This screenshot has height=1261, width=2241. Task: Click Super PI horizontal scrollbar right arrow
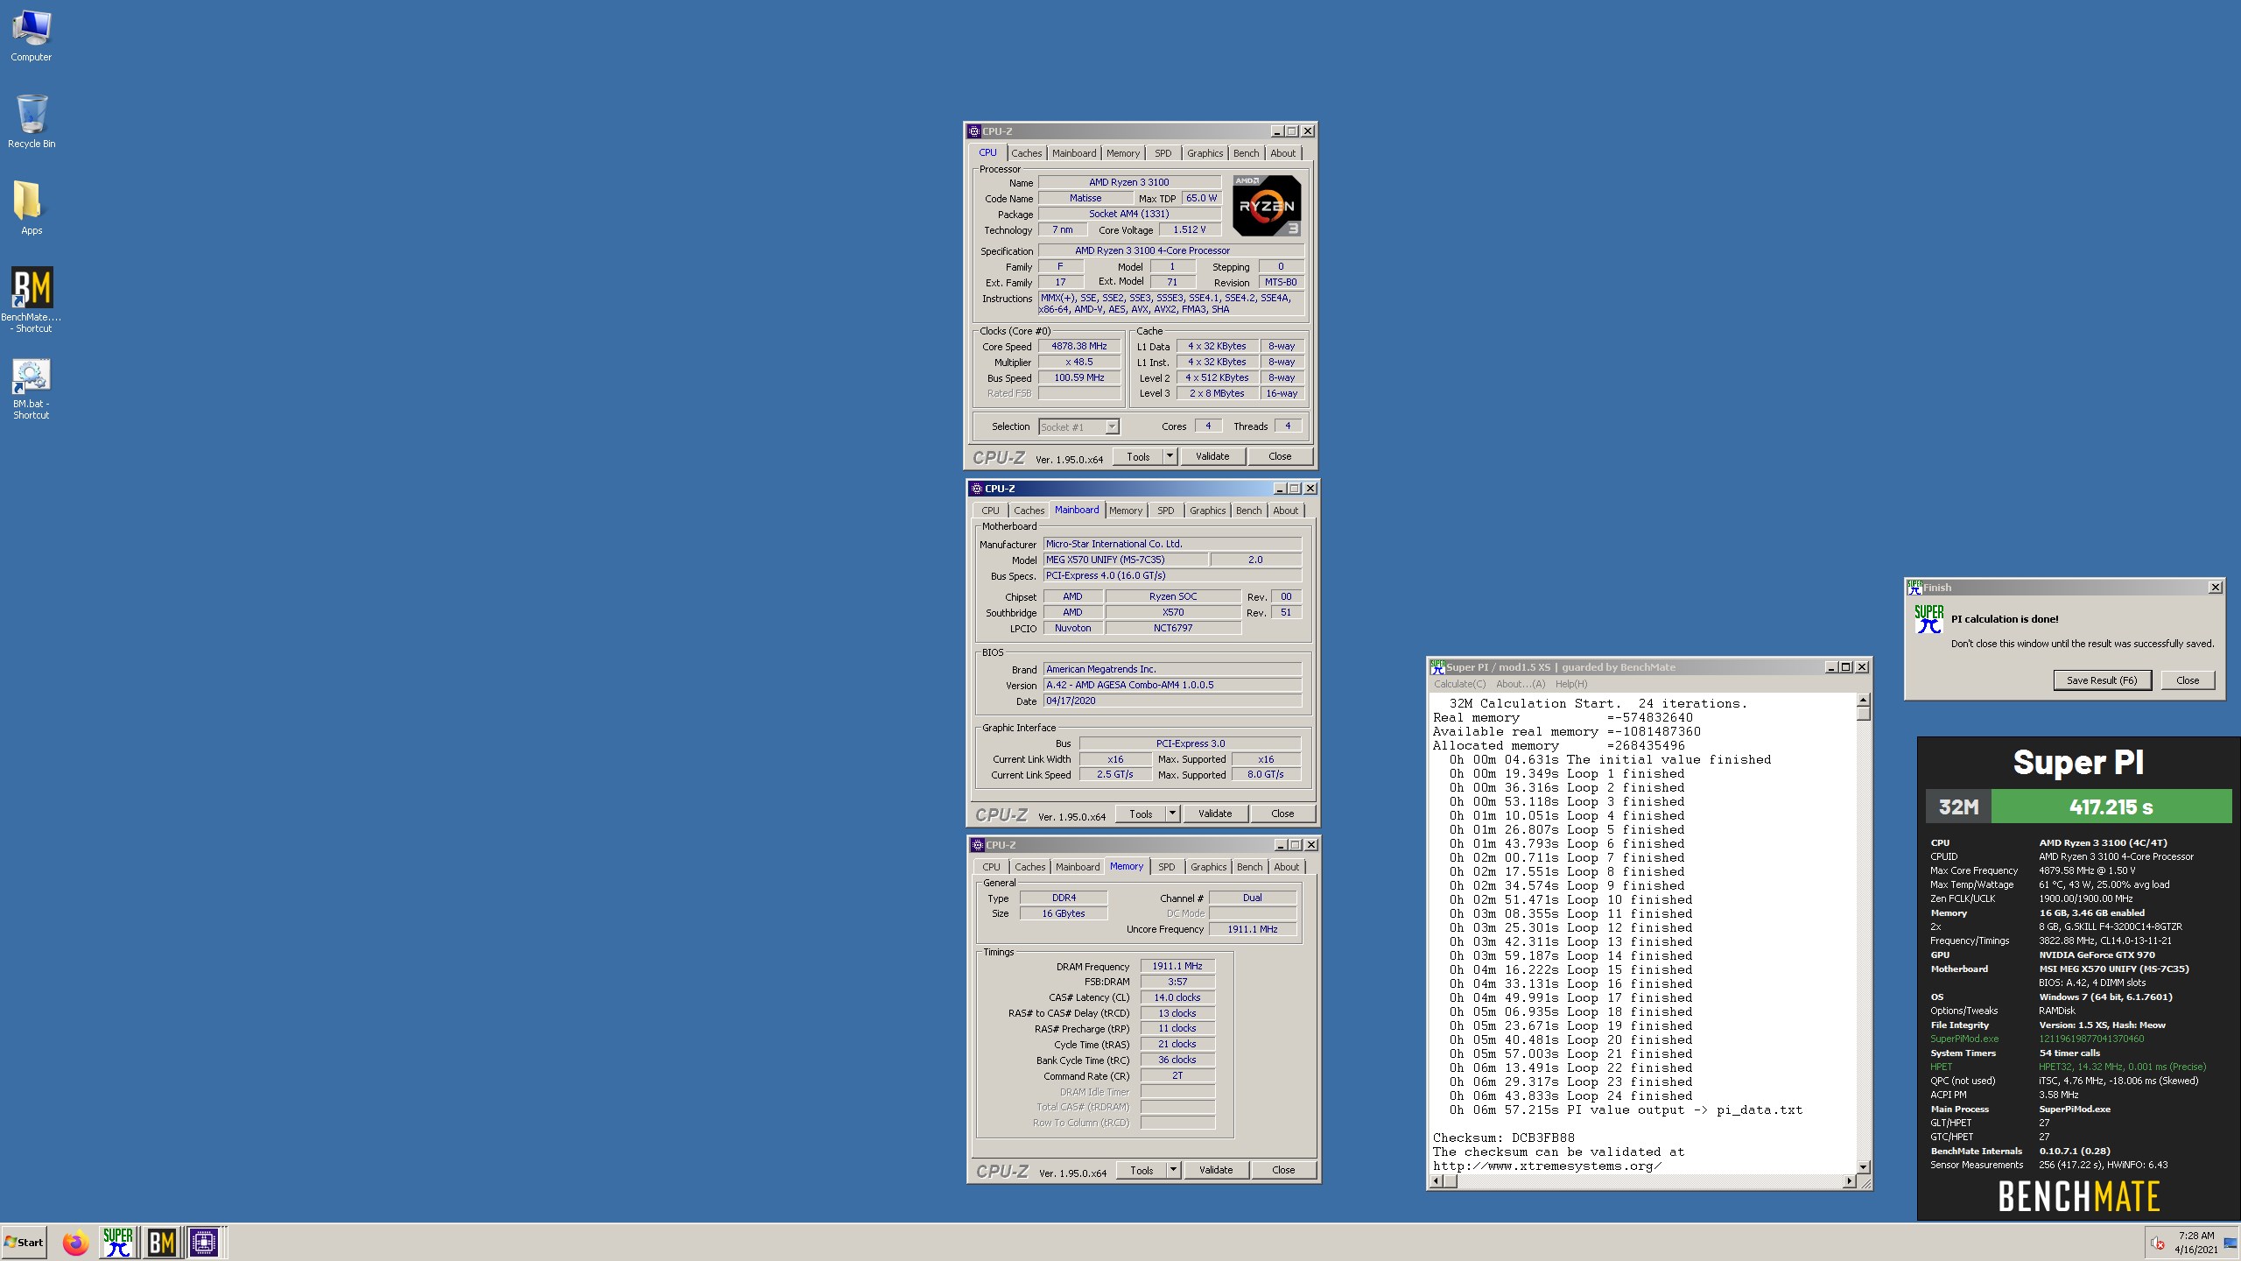click(x=1849, y=1181)
